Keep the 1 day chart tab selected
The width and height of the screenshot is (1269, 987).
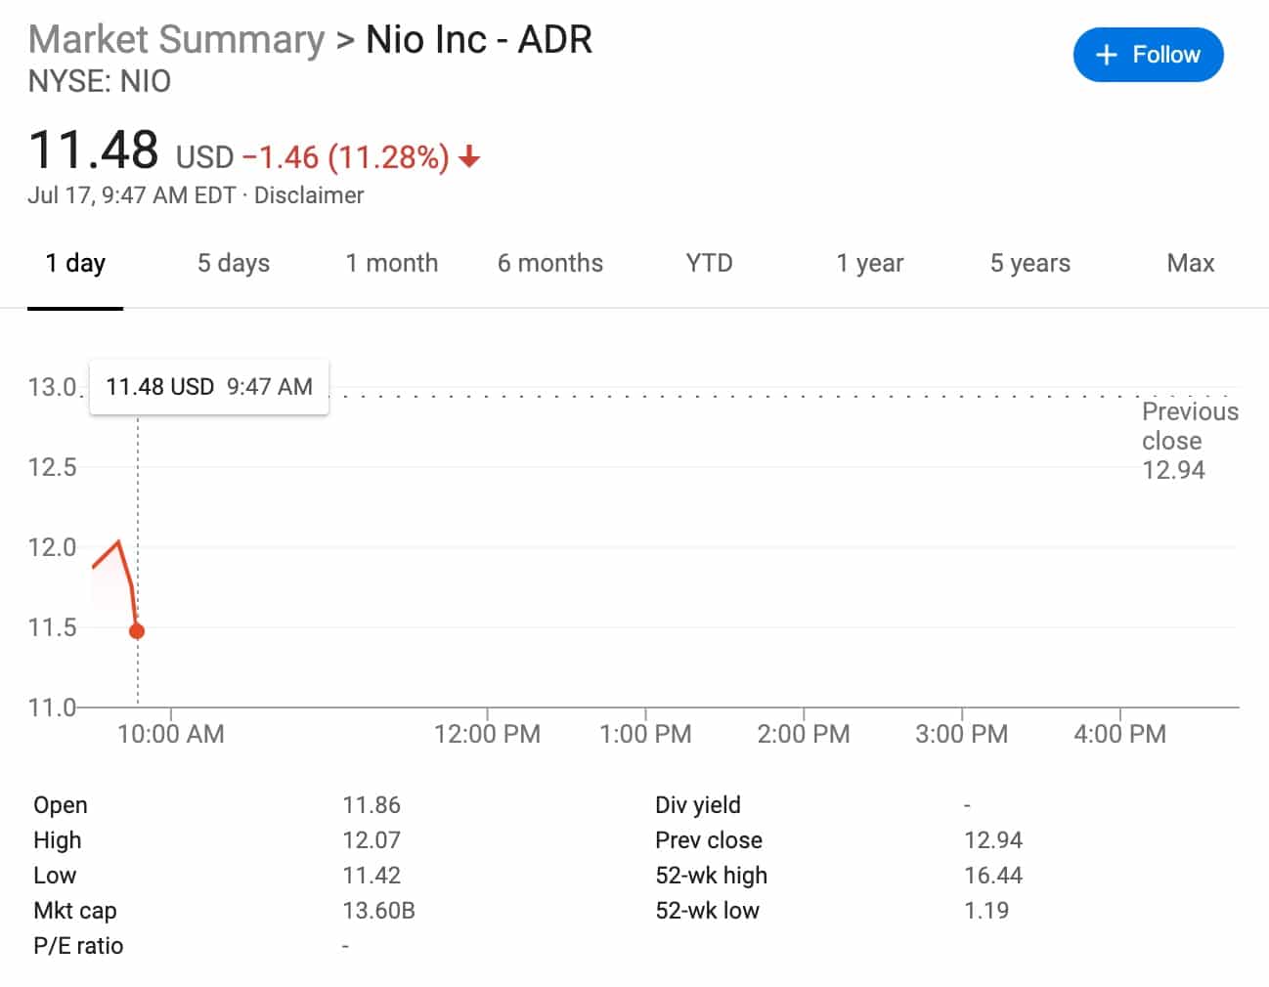pos(75,263)
